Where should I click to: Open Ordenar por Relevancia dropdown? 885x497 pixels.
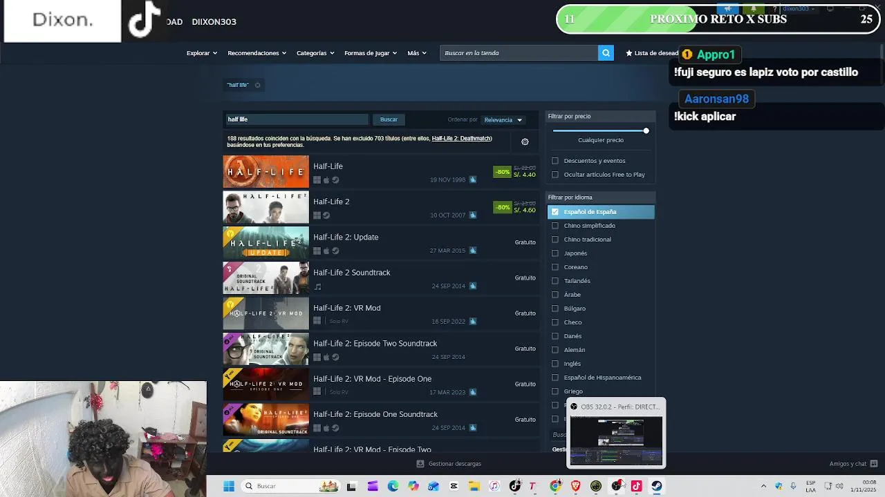pos(503,120)
